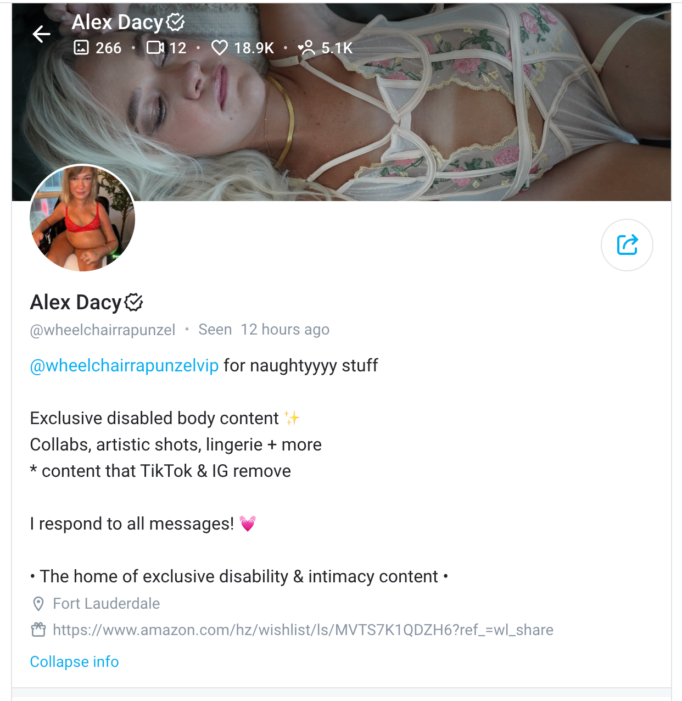Viewport: 682px width, 701px height.
Task: Collapse the profile info section
Action: [x=74, y=661]
